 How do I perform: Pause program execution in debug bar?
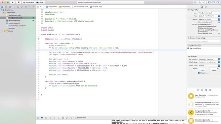click(x=46, y=118)
